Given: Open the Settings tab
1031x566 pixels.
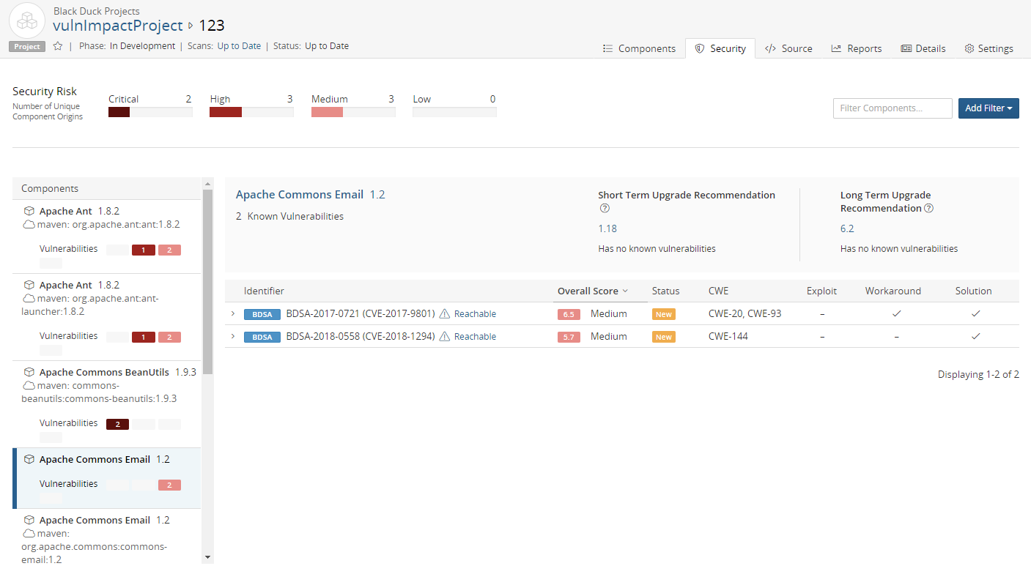Looking at the screenshot, I should pyautogui.click(x=988, y=48).
